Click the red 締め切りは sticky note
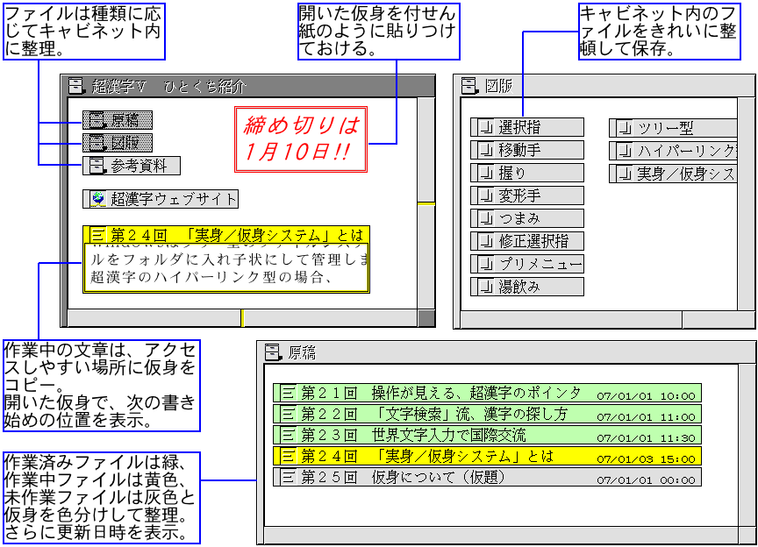 pyautogui.click(x=301, y=139)
